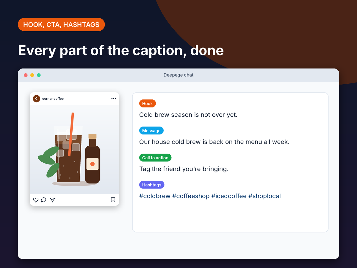Click the #coffeeshop hashtag
The width and height of the screenshot is (357, 268).
click(191, 196)
